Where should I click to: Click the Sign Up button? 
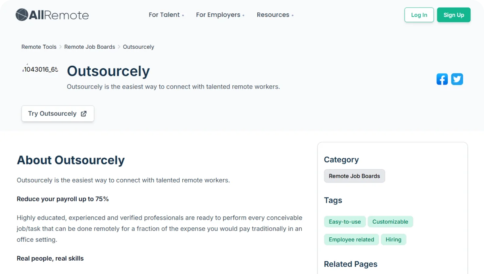[x=454, y=15]
